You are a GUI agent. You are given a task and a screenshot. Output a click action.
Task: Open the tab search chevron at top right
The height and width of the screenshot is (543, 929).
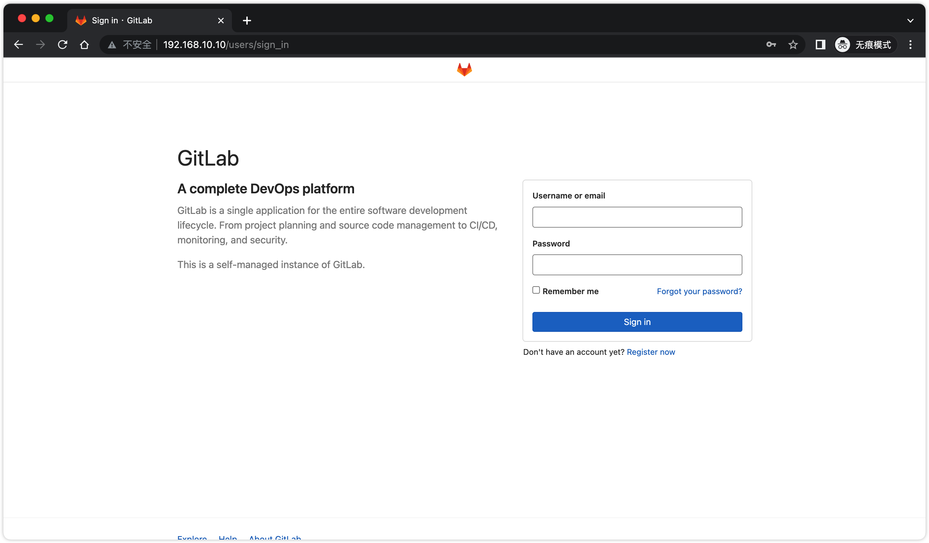911,20
